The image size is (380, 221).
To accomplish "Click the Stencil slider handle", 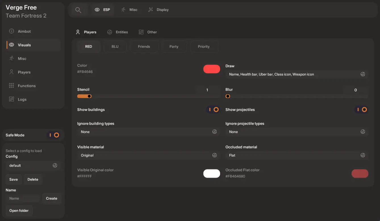I will [89, 96].
